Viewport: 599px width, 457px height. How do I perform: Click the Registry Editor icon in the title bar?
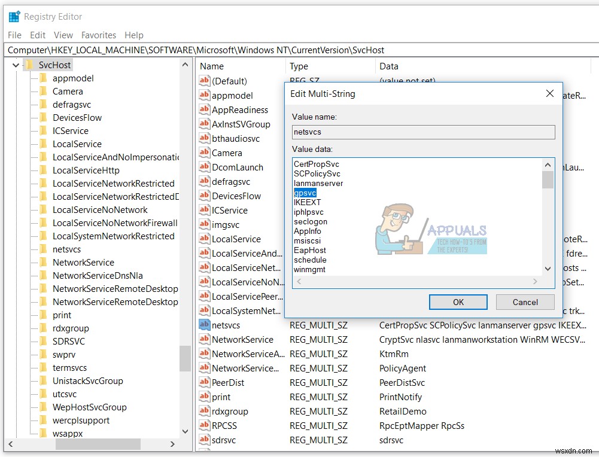13,16
